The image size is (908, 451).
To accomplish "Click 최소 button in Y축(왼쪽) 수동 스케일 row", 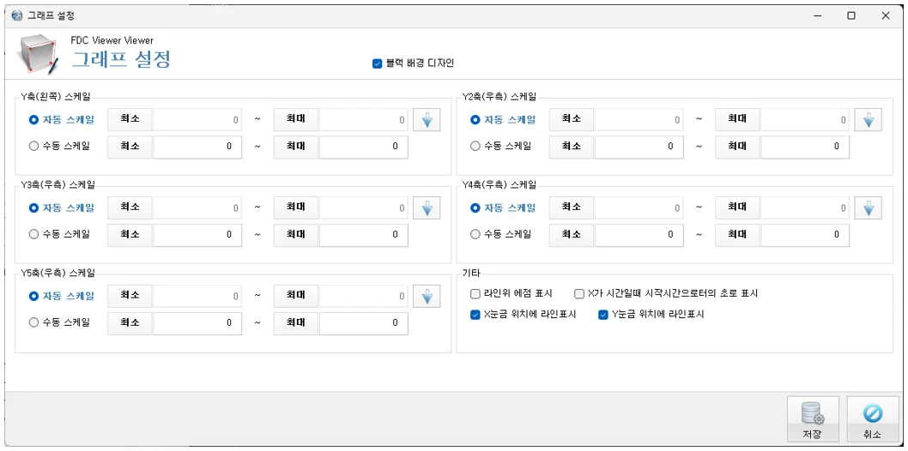I will pos(130,147).
